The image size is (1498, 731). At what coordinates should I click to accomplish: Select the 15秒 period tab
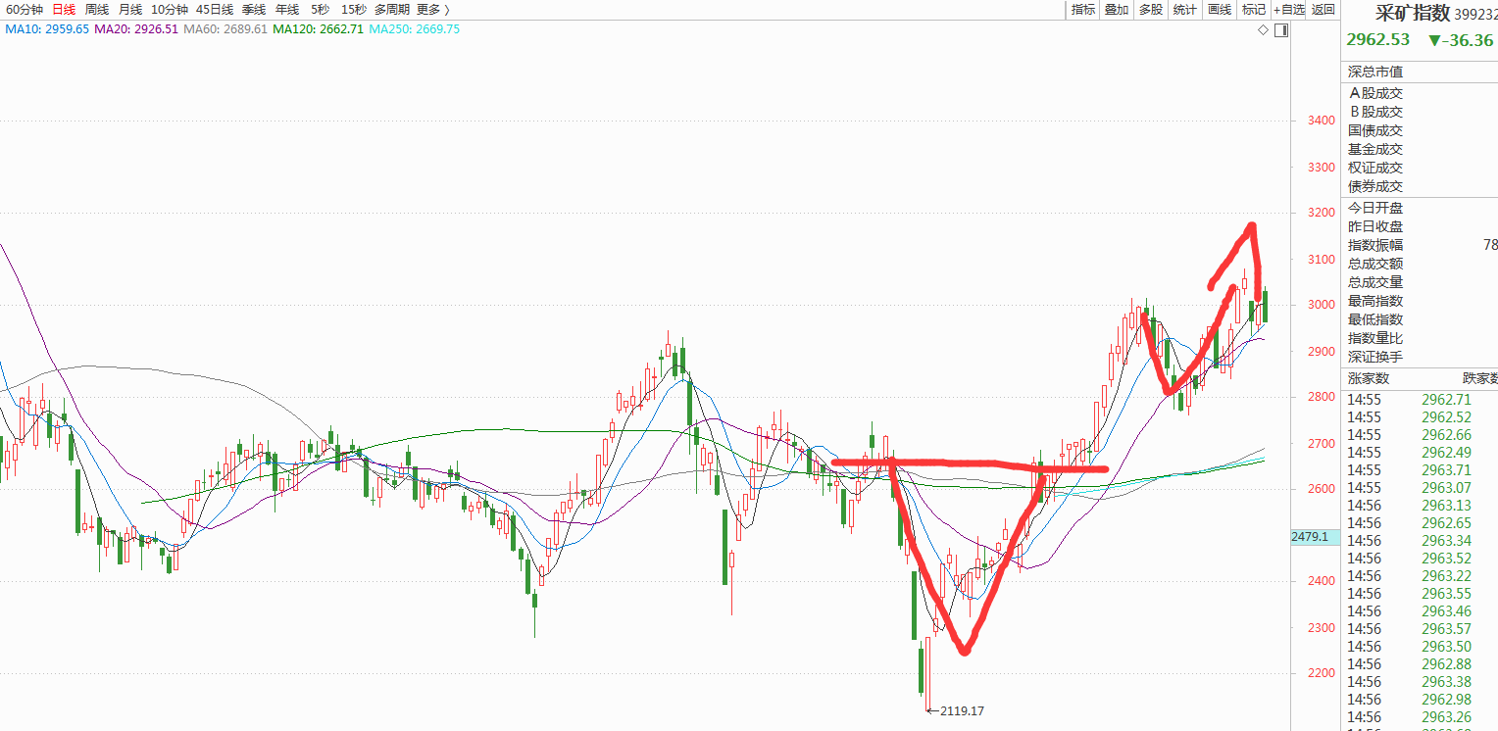click(x=353, y=9)
